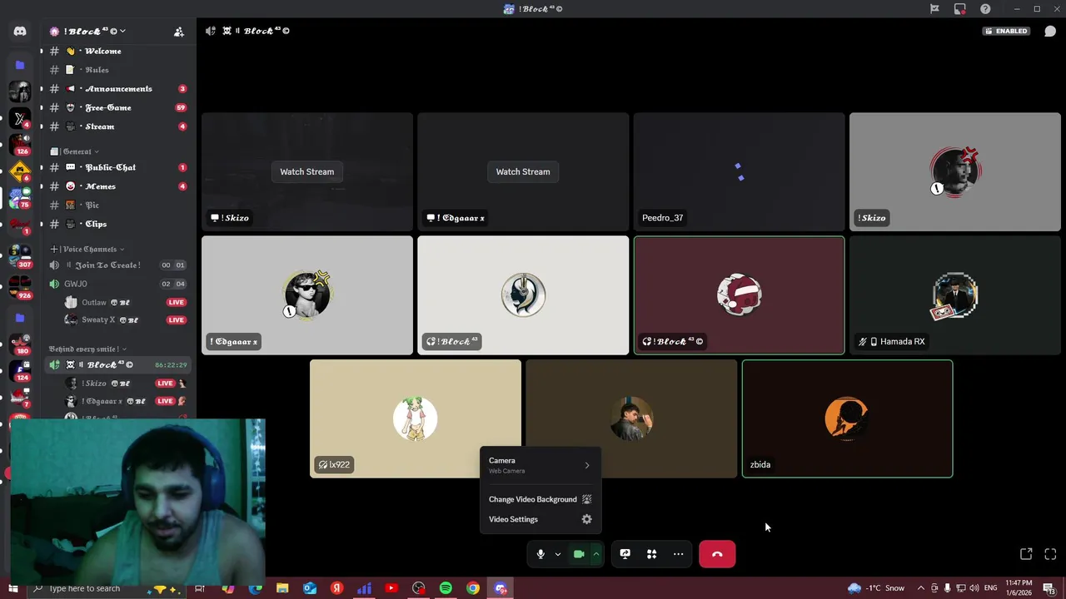Open Discord home direct messages

(20, 32)
